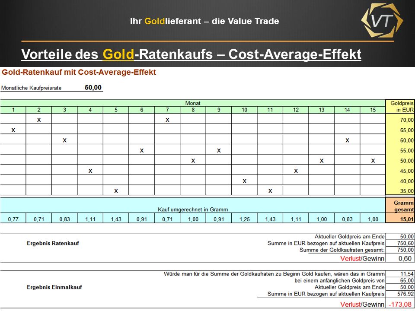Click the x mark in month 7 column
Screen dimensions: 415x311
pyautogui.click(x=167, y=120)
